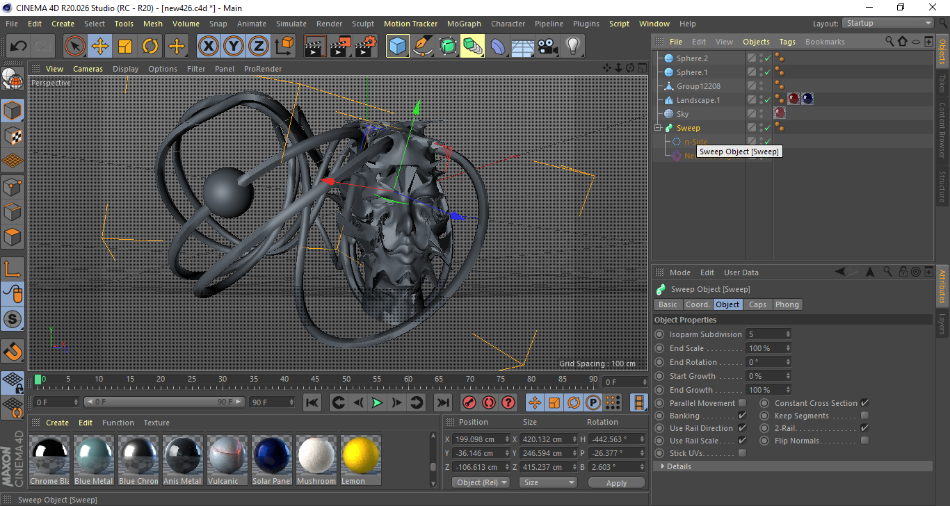
Task: Open User Data in Attributes
Action: pos(741,272)
